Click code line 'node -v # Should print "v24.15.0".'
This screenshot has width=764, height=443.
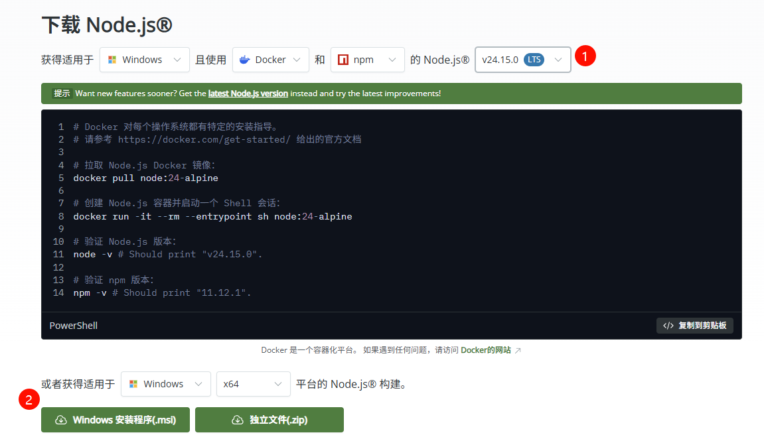168,254
